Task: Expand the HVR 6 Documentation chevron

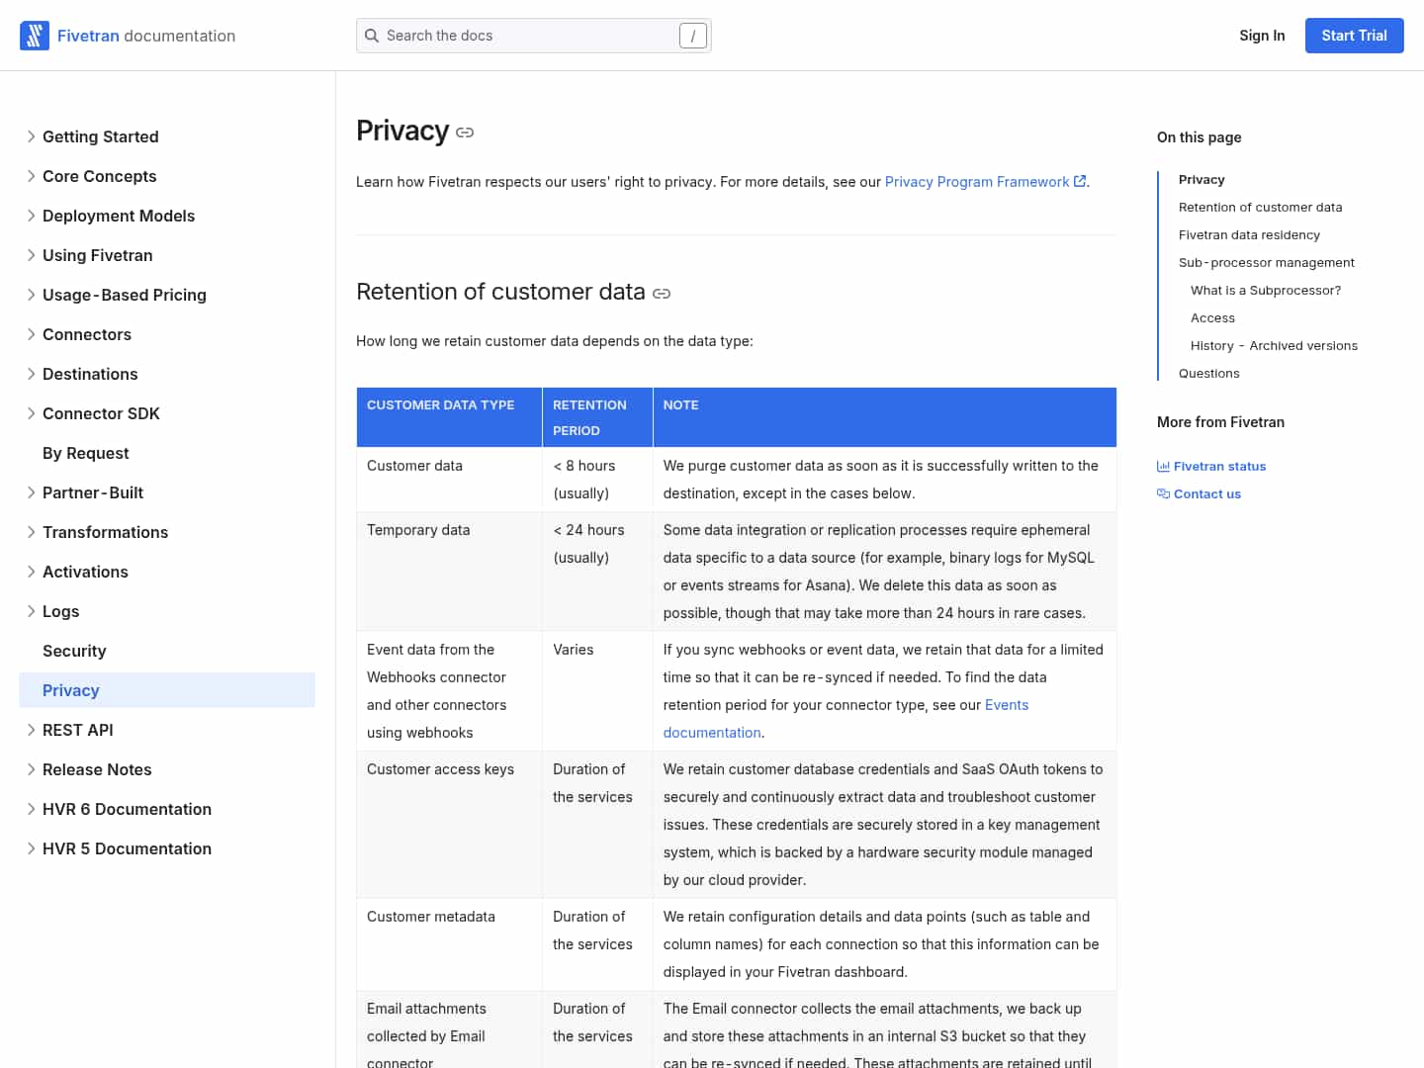Action: [31, 809]
